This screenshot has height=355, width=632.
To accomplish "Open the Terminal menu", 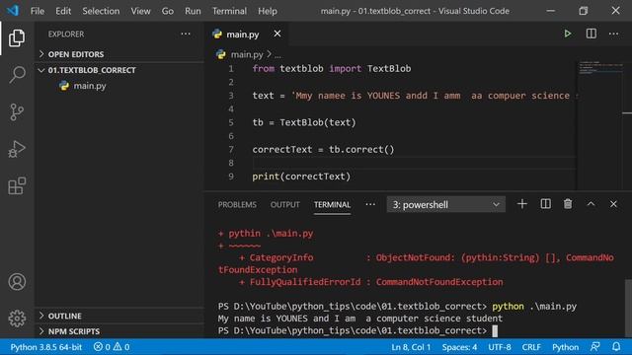I will pyautogui.click(x=229, y=11).
